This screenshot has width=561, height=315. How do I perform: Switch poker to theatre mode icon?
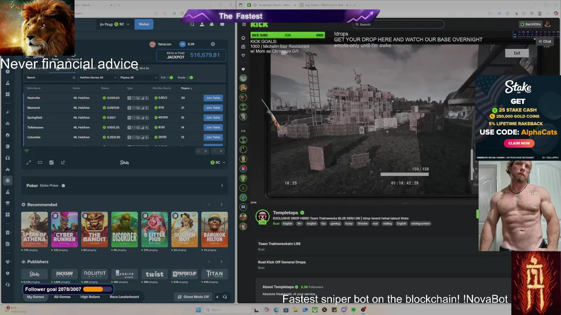(40, 163)
